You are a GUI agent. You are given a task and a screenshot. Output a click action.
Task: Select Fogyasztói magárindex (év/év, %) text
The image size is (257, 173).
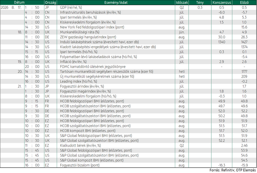point(85,91)
